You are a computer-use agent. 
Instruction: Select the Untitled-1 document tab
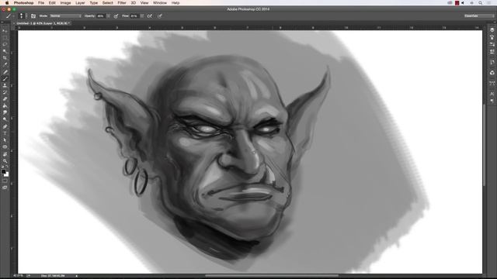pyautogui.click(x=43, y=23)
